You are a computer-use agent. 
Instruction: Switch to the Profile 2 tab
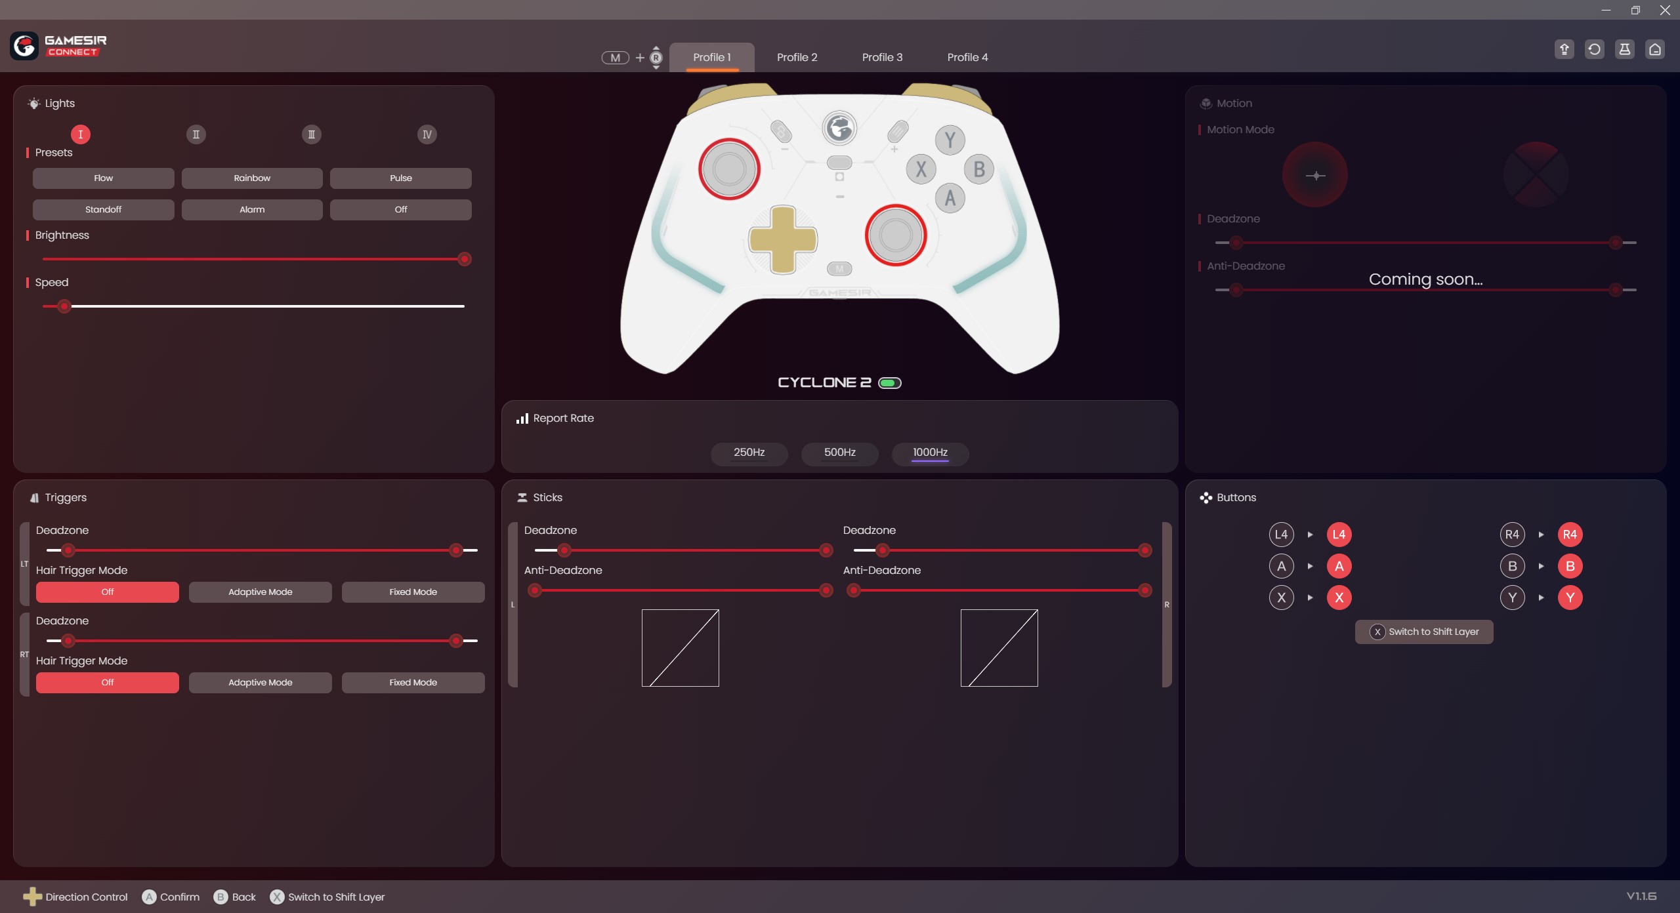(797, 58)
